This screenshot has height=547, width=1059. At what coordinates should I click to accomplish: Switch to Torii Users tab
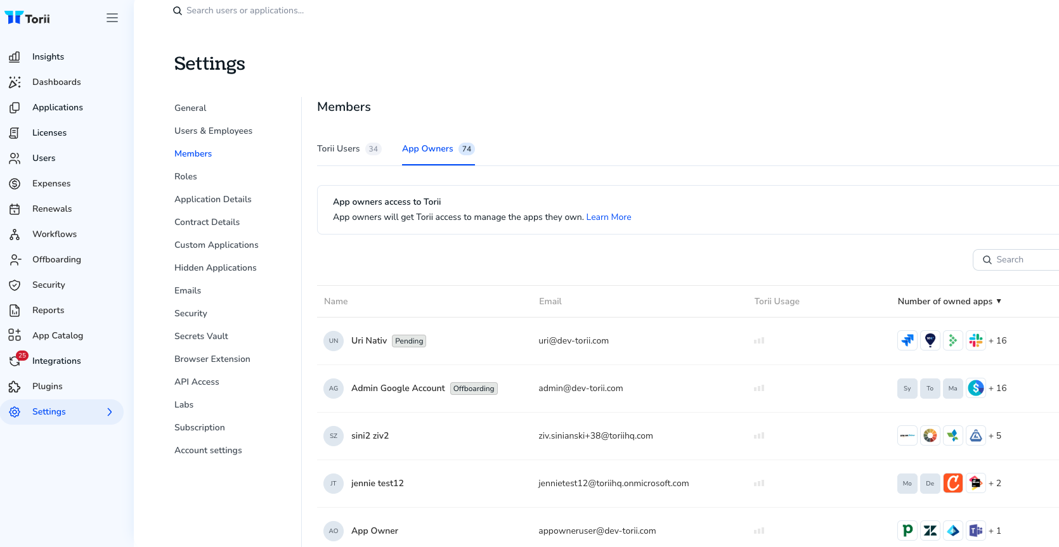point(349,149)
